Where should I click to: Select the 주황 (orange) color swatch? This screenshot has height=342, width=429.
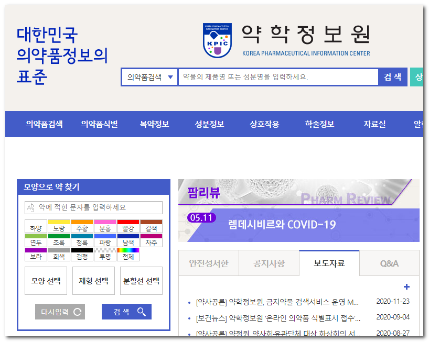pyautogui.click(x=82, y=226)
